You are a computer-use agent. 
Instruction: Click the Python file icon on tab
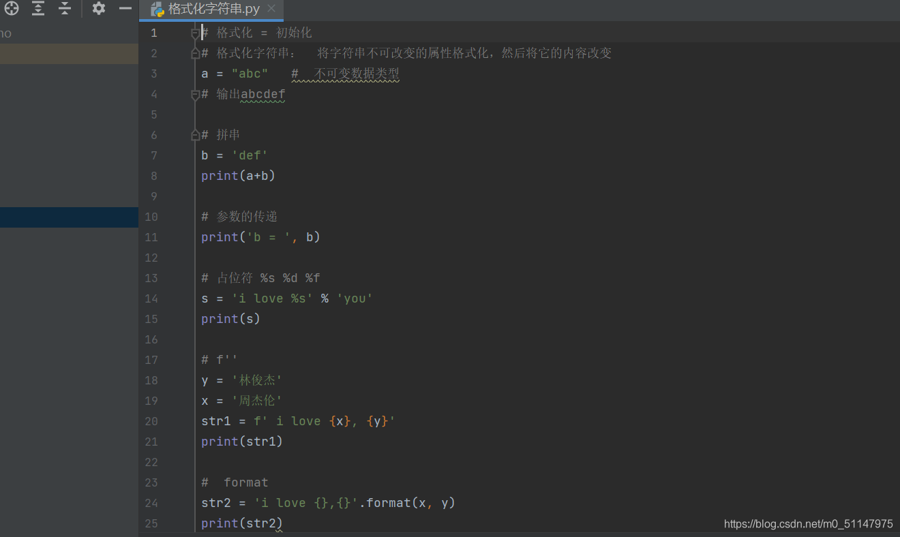click(x=157, y=10)
